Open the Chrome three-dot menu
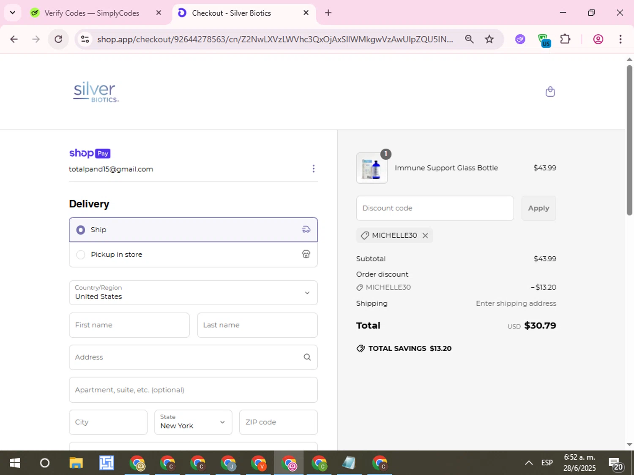The width and height of the screenshot is (634, 475). point(620,39)
